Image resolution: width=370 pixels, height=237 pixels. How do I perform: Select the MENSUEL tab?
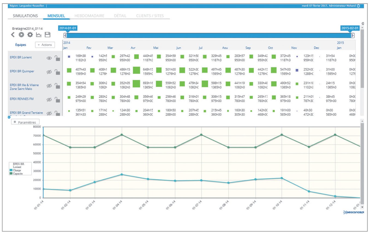56,16
